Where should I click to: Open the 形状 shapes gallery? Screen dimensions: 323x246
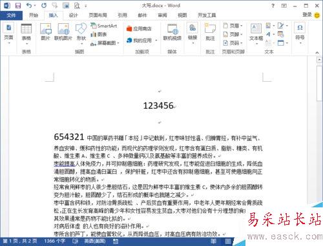pos(81,34)
